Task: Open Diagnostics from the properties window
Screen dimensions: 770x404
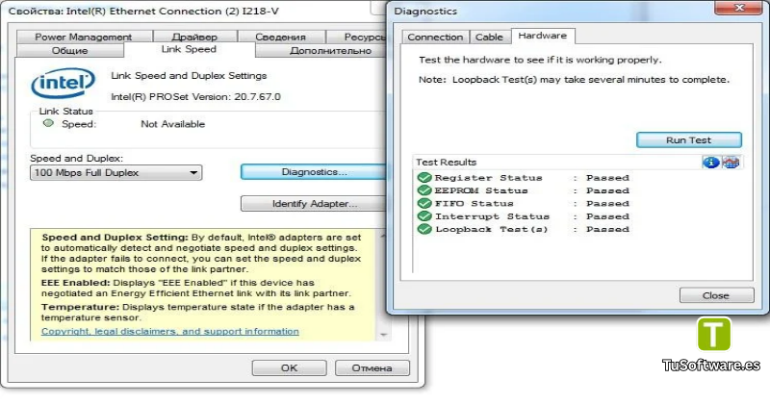Action: pyautogui.click(x=314, y=172)
